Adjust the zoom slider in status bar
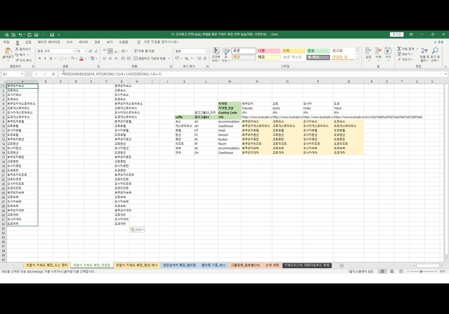The height and width of the screenshot is (314, 449). (x=421, y=272)
